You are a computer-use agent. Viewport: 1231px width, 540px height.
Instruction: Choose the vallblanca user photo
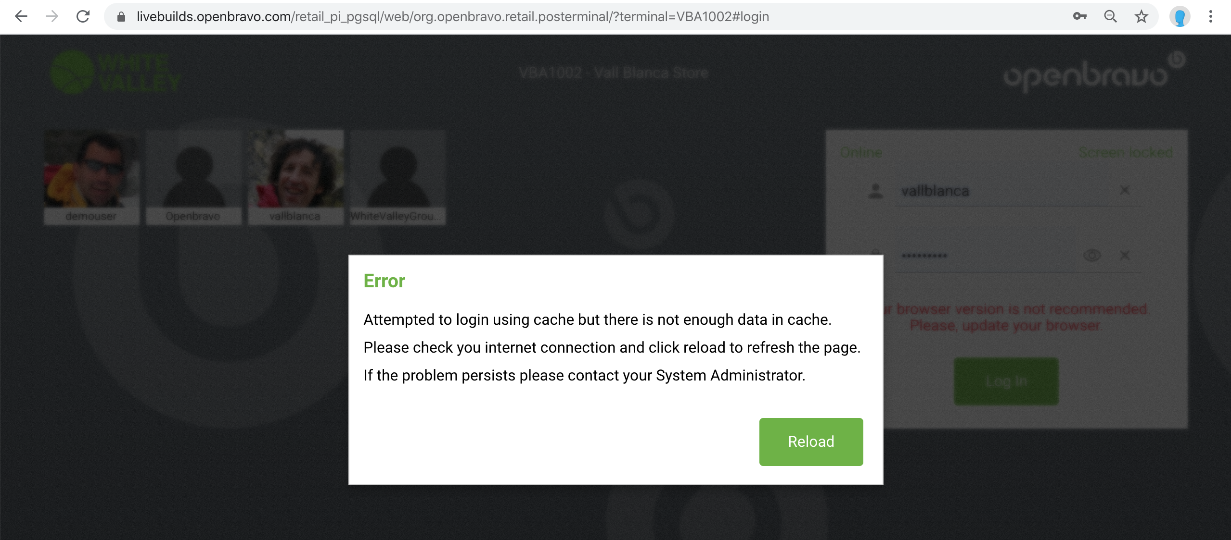pyautogui.click(x=296, y=169)
